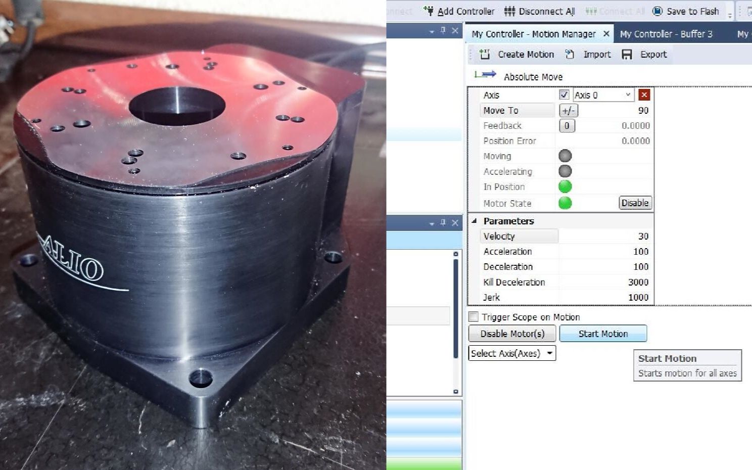Click the Disable motor state button

(635, 203)
